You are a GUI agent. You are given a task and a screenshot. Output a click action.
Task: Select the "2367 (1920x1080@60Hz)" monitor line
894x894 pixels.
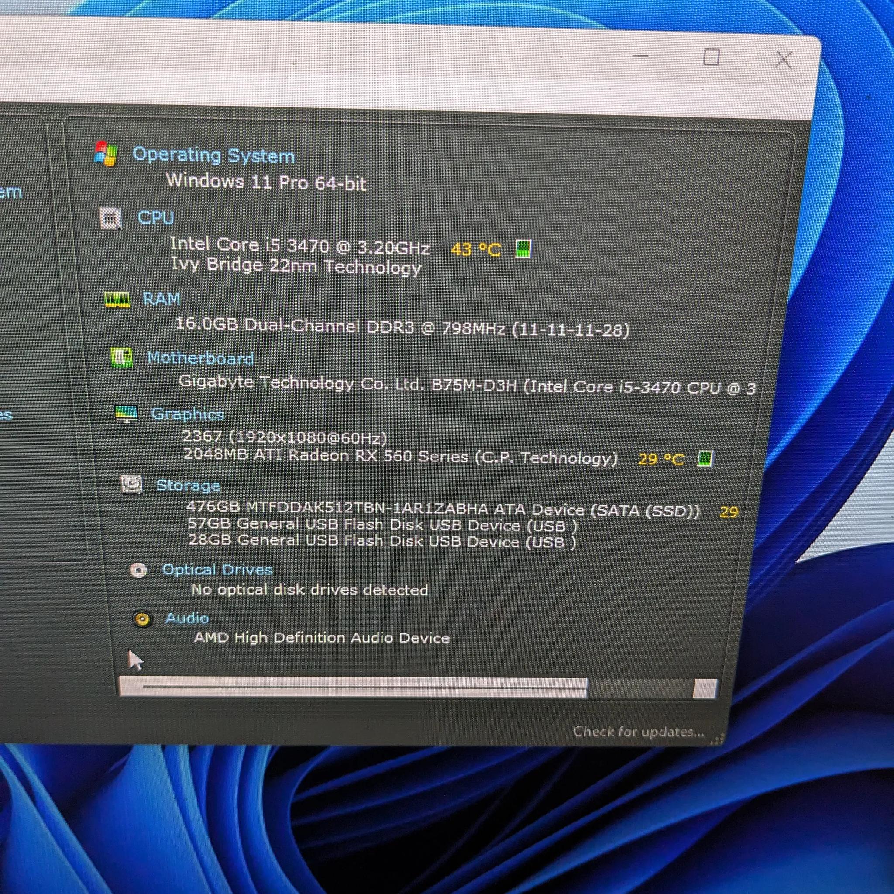(285, 437)
